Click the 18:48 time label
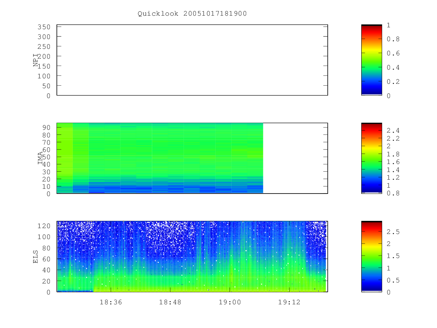437x328 pixels. pyautogui.click(x=170, y=302)
